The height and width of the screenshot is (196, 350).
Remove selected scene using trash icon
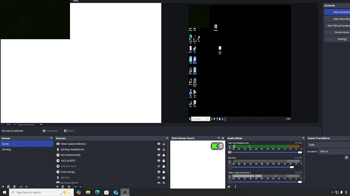point(8,187)
